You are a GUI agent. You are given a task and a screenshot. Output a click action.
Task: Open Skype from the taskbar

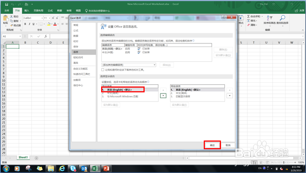pos(73,169)
